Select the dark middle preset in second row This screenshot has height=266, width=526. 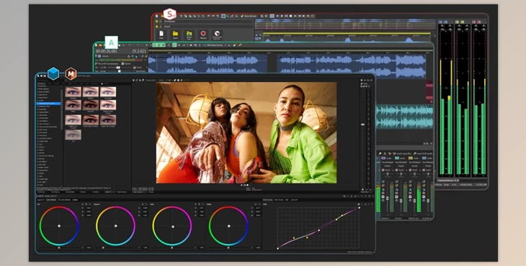pyautogui.click(x=91, y=105)
